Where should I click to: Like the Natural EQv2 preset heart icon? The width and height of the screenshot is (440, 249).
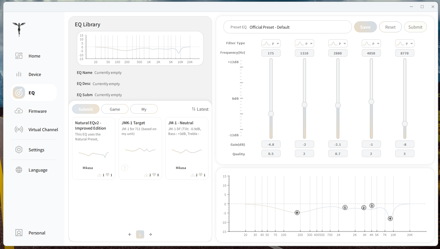107,175
